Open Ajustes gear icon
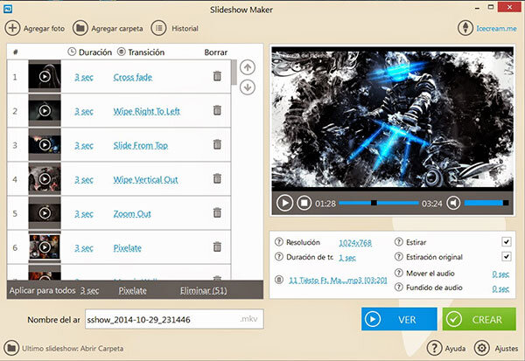Image resolution: width=525 pixels, height=361 pixels. [482, 348]
